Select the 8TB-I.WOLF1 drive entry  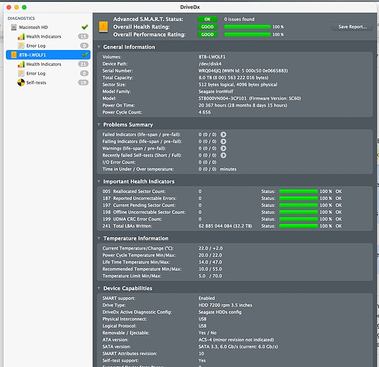(x=48, y=55)
